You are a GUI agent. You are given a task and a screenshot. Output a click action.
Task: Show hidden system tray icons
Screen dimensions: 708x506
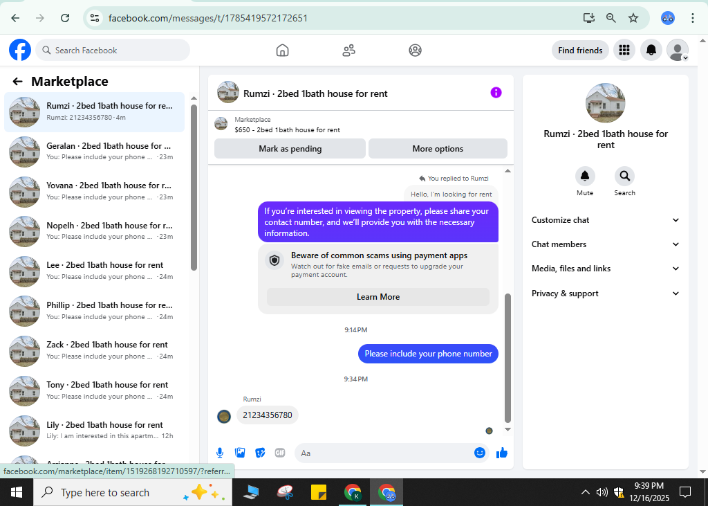[x=585, y=492]
